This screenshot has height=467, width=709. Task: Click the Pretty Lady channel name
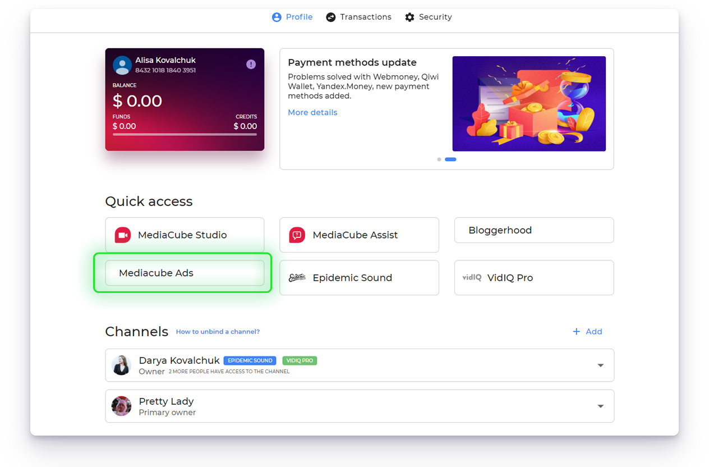166,401
